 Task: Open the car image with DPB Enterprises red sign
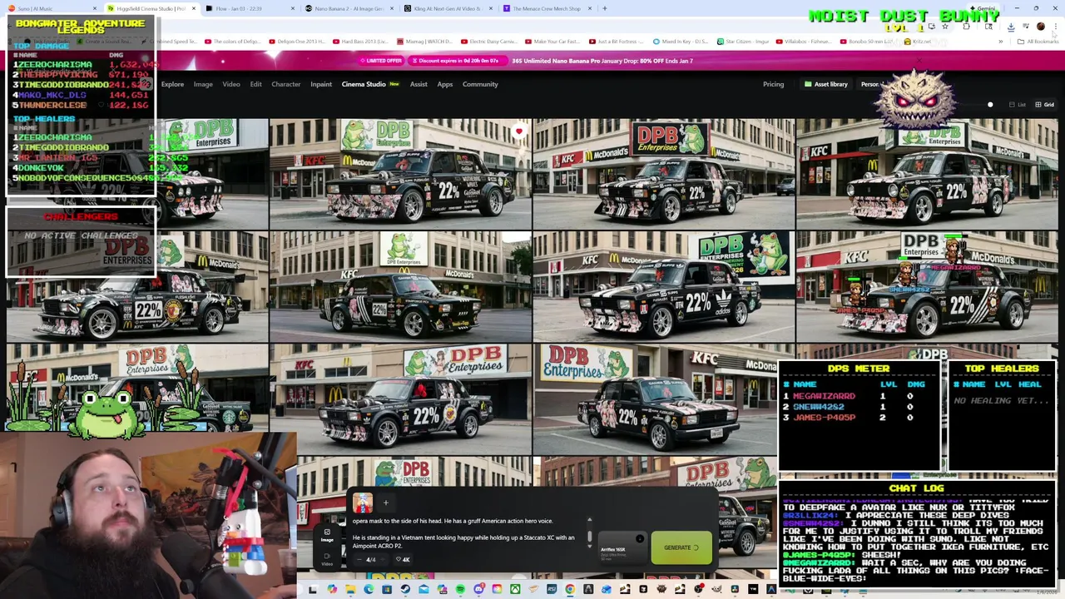click(x=663, y=173)
